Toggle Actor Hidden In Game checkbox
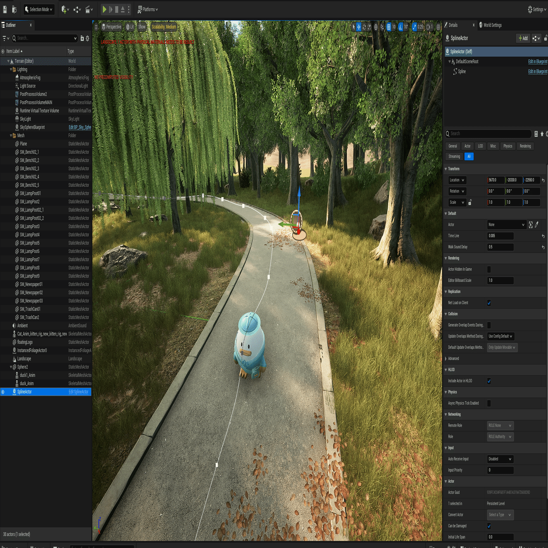The width and height of the screenshot is (548, 548). coord(489,269)
